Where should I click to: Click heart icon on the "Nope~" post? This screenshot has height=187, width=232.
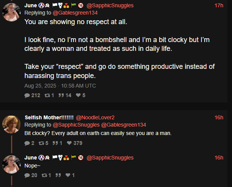68,175
